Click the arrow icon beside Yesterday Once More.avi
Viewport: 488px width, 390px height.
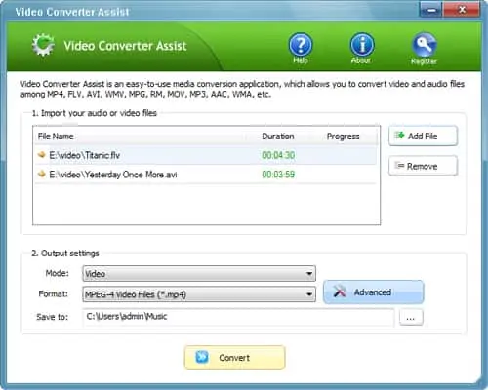tap(41, 175)
